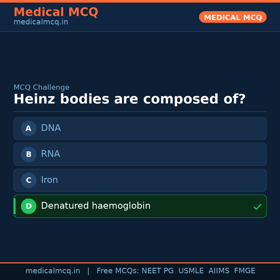Click the USMLE footer label
The height and width of the screenshot is (280, 280).
click(191, 271)
